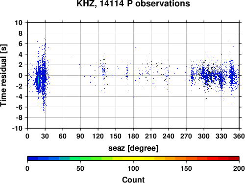Image resolution: width=245 pixels, height=183 pixels.
Task: Click the colorbar tick label 200
Action: (x=239, y=168)
